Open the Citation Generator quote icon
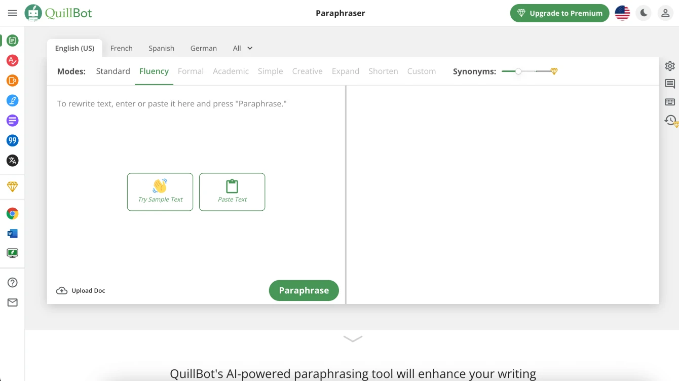Viewport: 679px width, 381px height. click(13, 141)
